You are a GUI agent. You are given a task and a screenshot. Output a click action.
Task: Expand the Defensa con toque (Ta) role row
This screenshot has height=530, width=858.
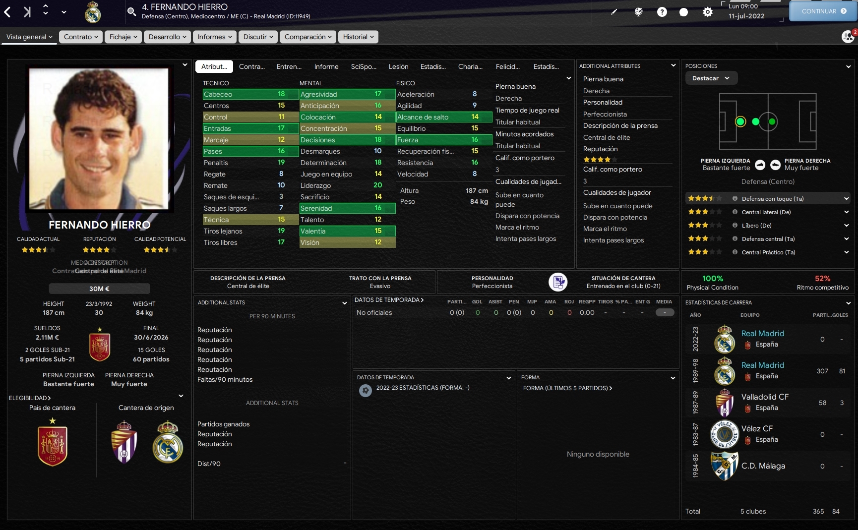(847, 198)
